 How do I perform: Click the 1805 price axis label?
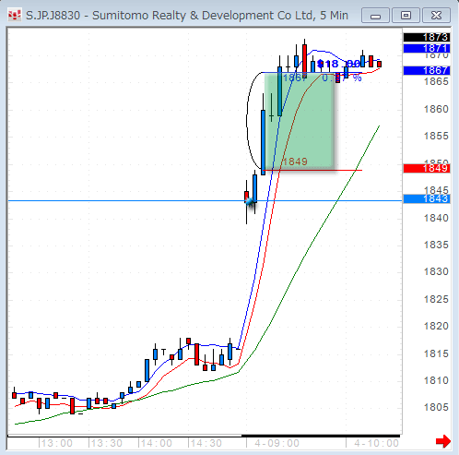[436, 407]
